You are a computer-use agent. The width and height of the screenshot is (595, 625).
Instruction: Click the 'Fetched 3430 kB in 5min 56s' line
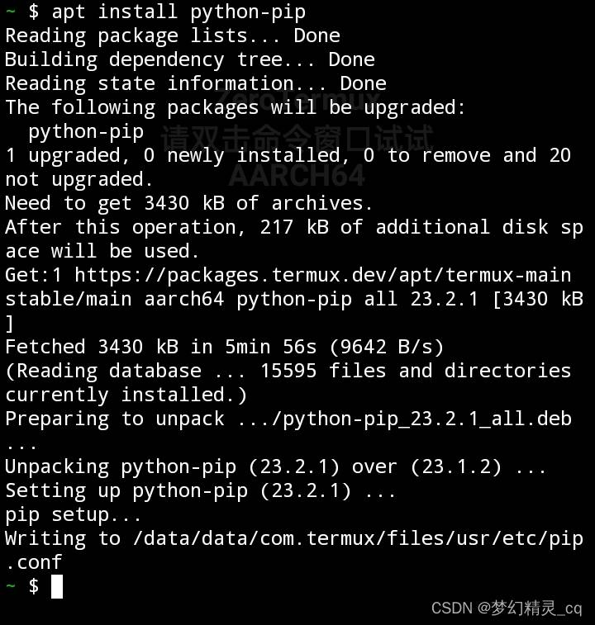pos(224,347)
